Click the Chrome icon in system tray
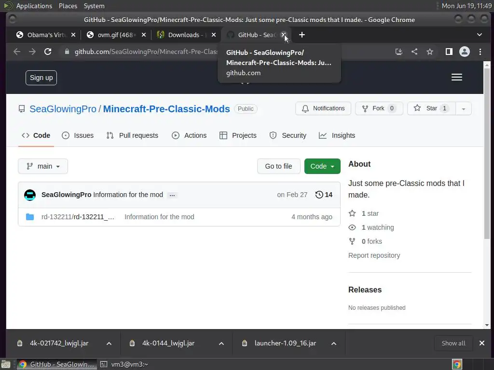The height and width of the screenshot is (370, 494). click(x=457, y=364)
